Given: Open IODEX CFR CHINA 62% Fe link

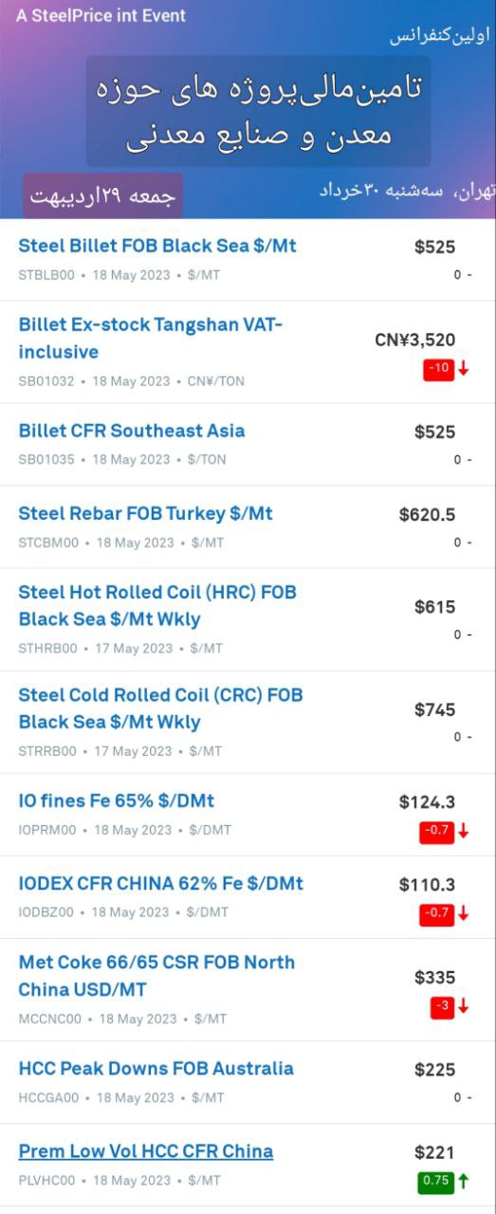Looking at the screenshot, I should coord(161,883).
